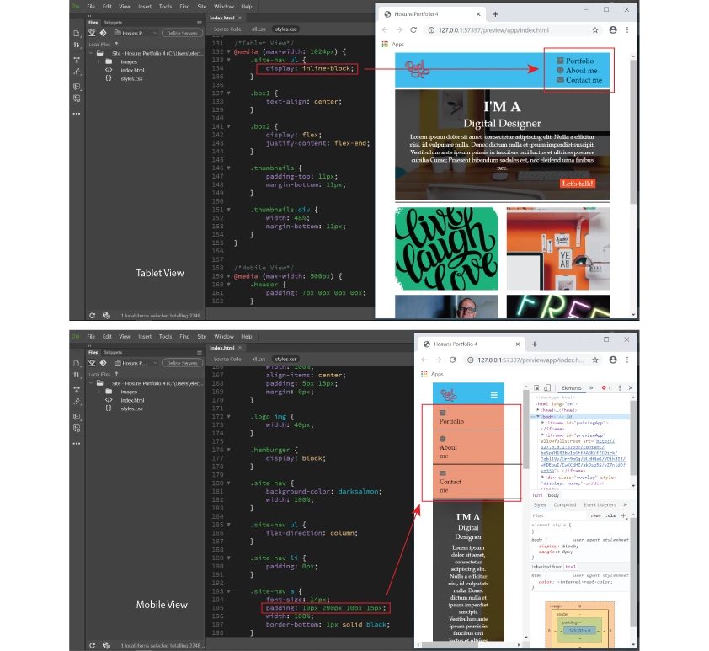Collapse .hamburger rule fold arrow at line 176

point(228,450)
